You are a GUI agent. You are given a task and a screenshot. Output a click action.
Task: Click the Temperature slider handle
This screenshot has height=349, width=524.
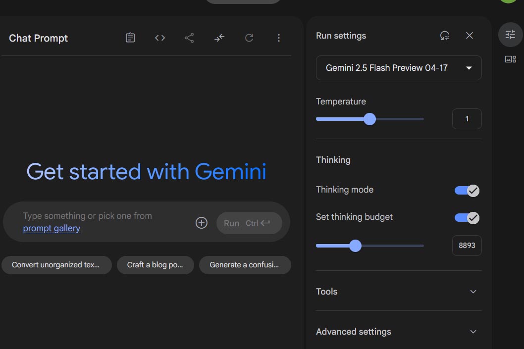pos(369,119)
